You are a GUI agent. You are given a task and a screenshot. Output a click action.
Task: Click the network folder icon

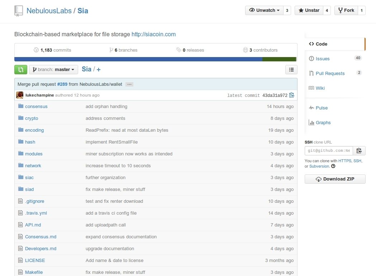point(21,165)
